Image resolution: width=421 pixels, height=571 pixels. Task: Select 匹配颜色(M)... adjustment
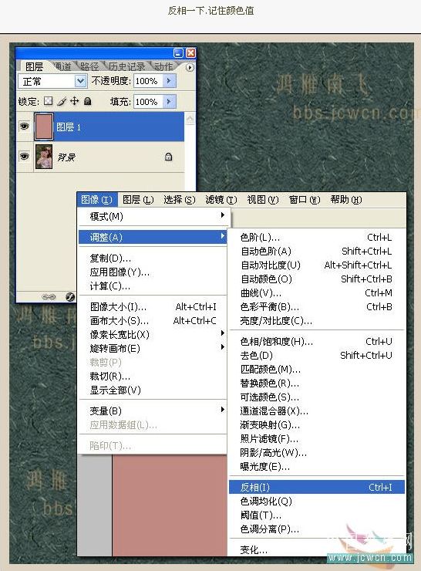(317, 370)
